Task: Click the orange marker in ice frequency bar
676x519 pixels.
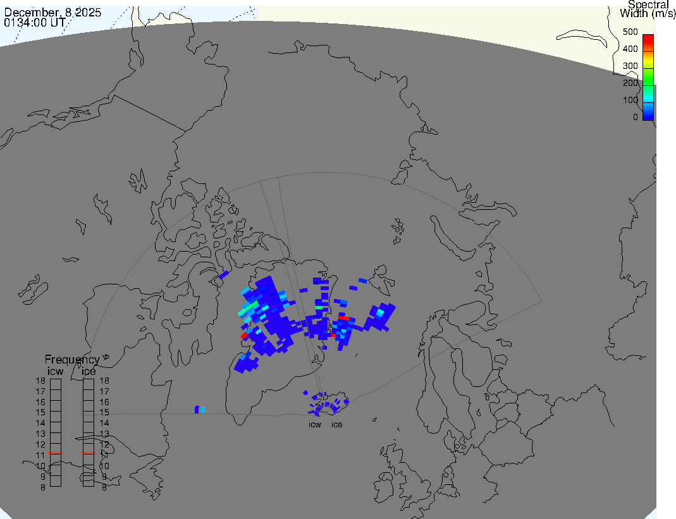Action: 89,453
